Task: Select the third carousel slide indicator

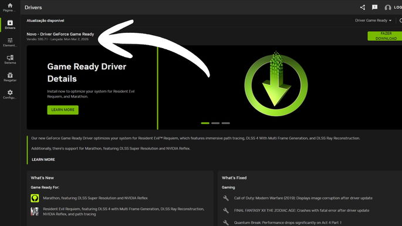Action: [x=225, y=123]
